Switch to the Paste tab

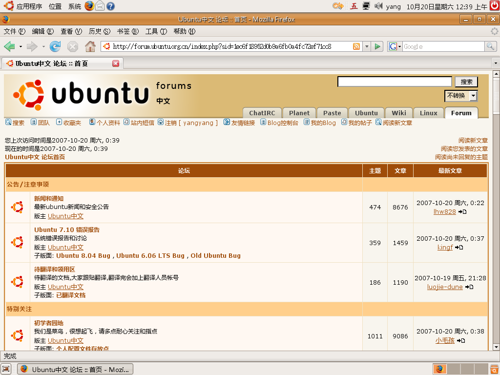(x=332, y=113)
